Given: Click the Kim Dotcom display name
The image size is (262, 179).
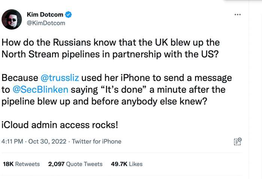Looking at the screenshot, I should pos(45,15).
